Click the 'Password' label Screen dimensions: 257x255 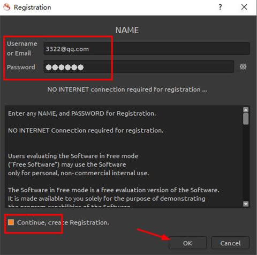[x=21, y=67]
